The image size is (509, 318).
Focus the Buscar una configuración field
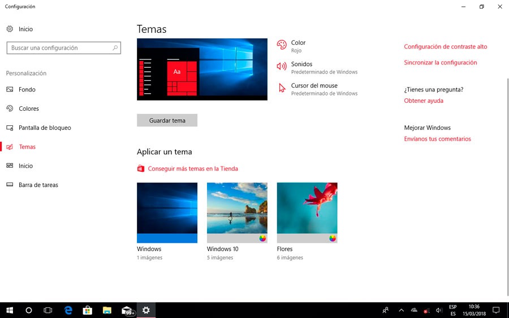pos(59,48)
